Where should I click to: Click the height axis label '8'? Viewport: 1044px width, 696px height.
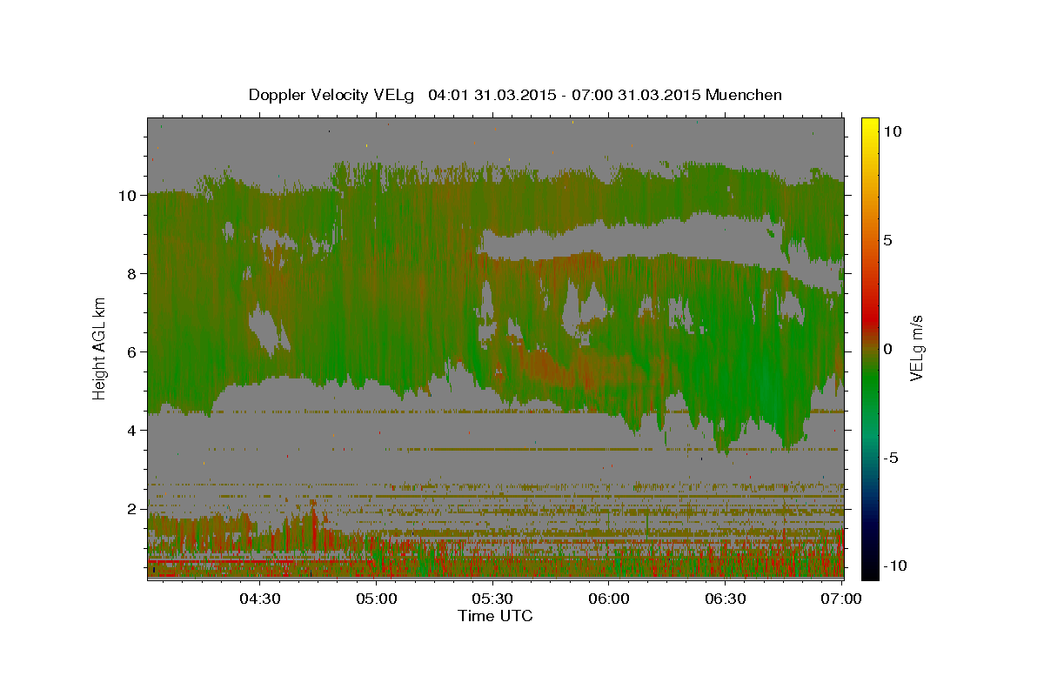point(132,274)
